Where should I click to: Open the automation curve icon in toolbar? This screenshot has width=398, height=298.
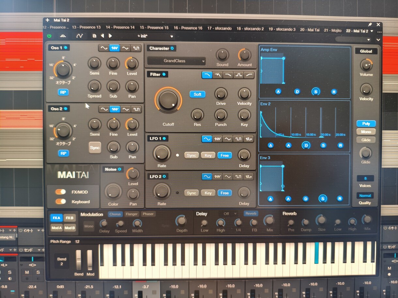pyautogui.click(x=79, y=36)
